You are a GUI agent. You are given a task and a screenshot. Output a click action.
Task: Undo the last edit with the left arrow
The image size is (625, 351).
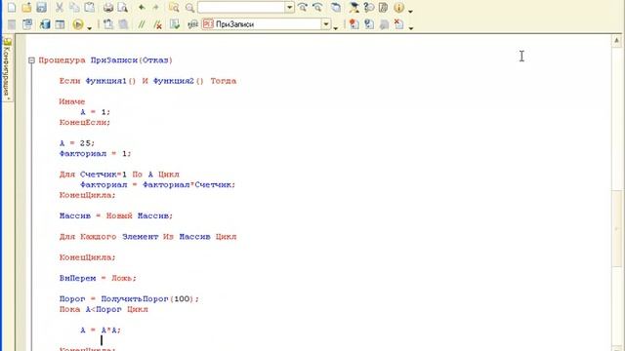(x=142, y=7)
